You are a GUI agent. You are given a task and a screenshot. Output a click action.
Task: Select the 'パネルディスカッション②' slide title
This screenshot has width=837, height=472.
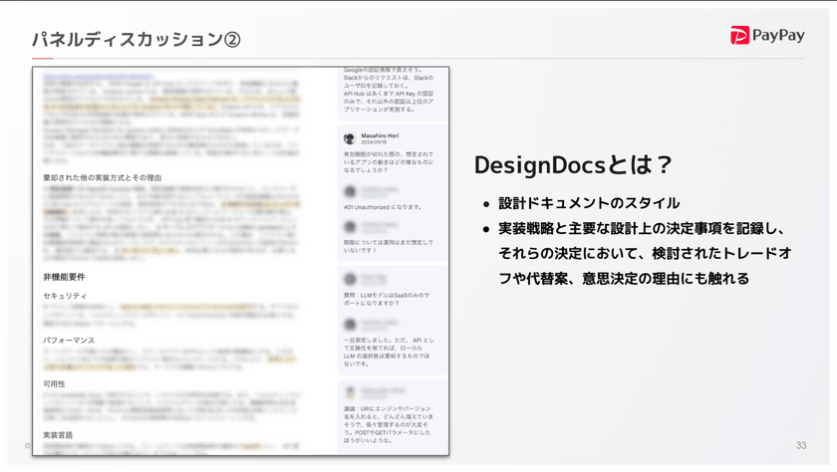tap(136, 40)
